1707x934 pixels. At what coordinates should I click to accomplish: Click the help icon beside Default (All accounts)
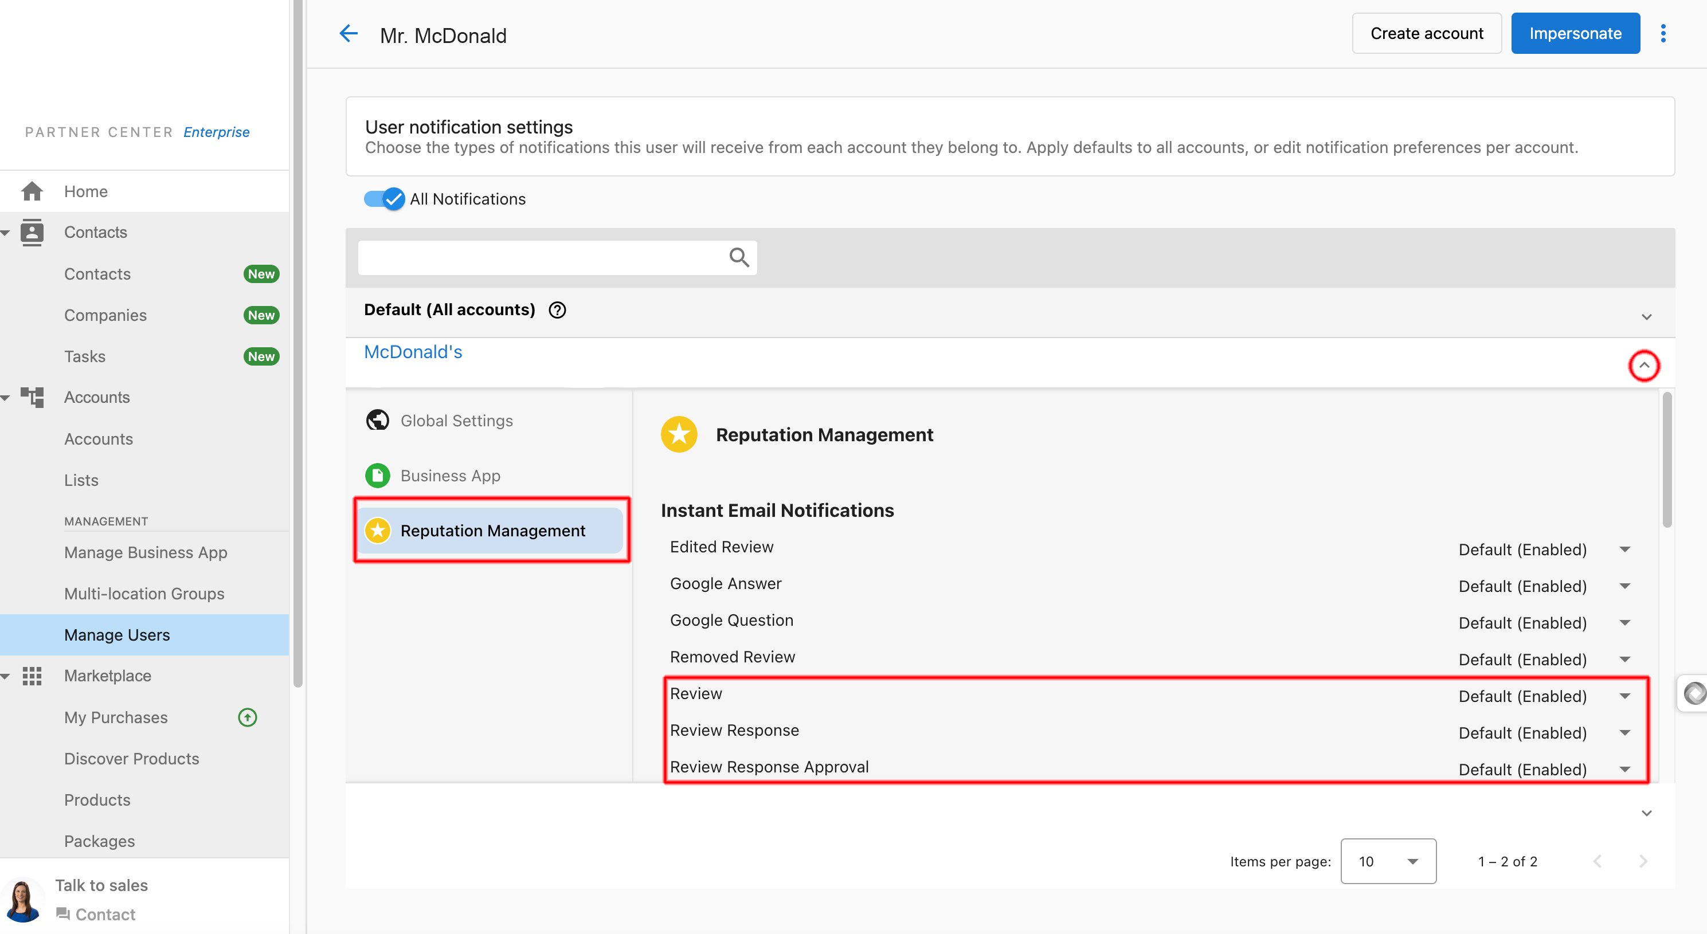557,310
